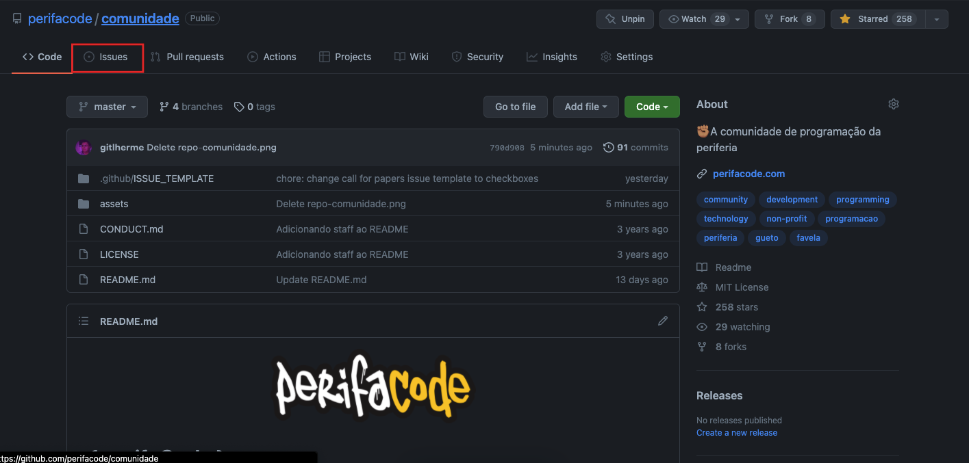The image size is (969, 463).
Task: View the 258 stars link
Action: [727, 307]
